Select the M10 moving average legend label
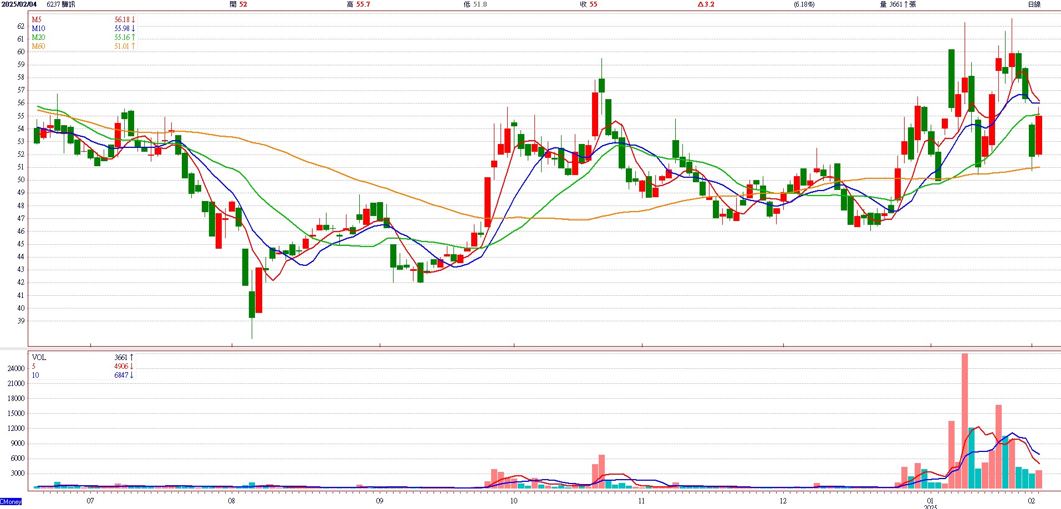The height and width of the screenshot is (509, 1061). [38, 28]
